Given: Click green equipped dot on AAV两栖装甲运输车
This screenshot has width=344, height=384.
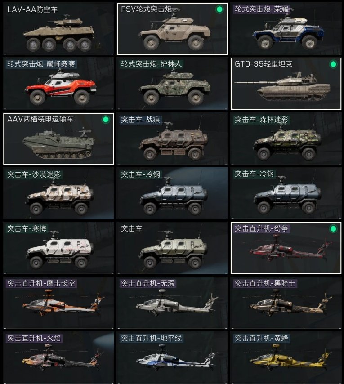Looking at the screenshot, I should tap(106, 120).
